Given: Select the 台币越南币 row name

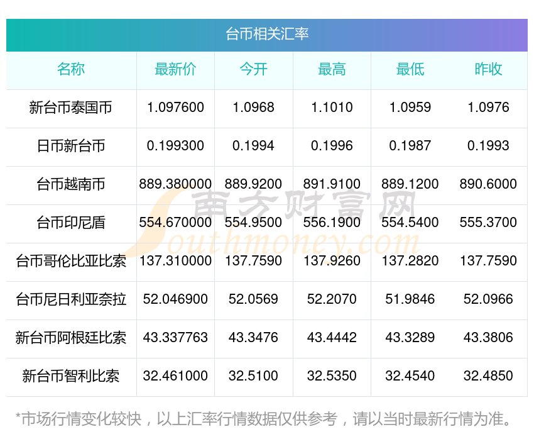Looking at the screenshot, I should pyautogui.click(x=71, y=184).
